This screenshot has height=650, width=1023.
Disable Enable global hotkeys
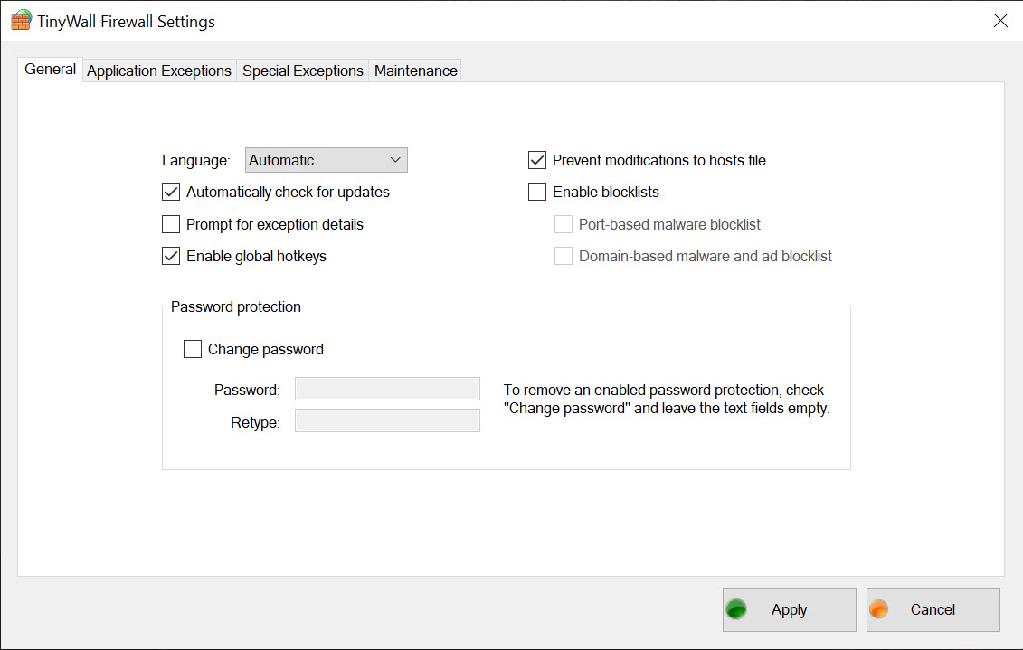[x=171, y=256]
